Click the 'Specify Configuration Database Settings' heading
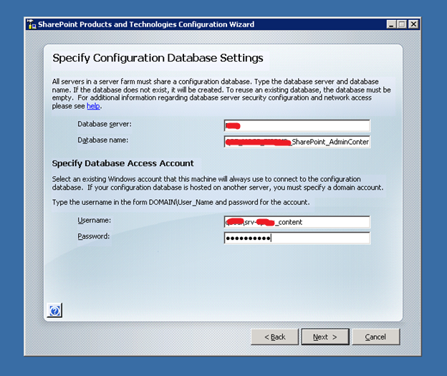This screenshot has width=447, height=376. pos(158,58)
